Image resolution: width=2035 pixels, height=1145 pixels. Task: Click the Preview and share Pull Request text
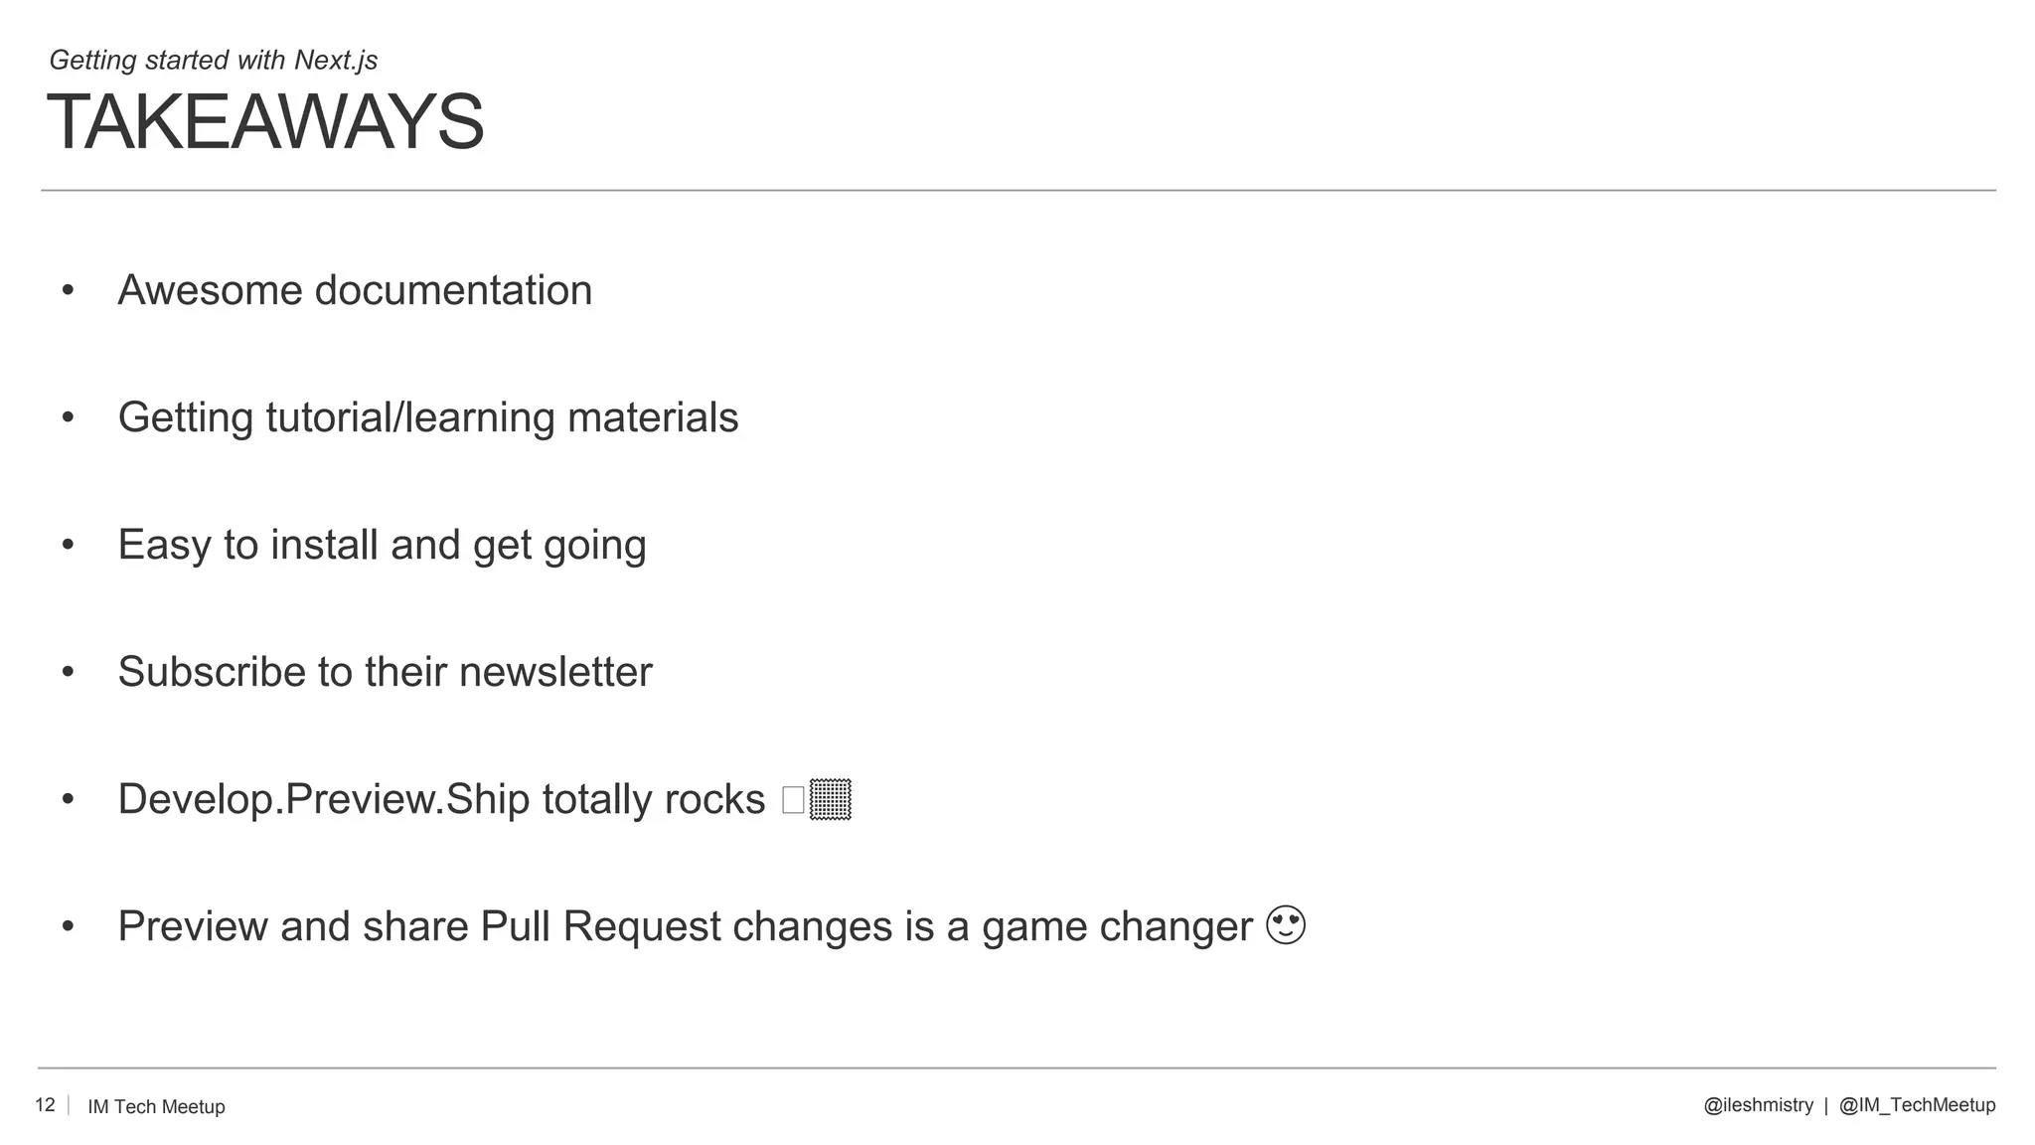[685, 926]
